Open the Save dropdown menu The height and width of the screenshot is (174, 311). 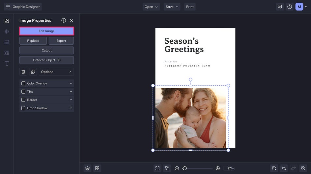[172, 7]
